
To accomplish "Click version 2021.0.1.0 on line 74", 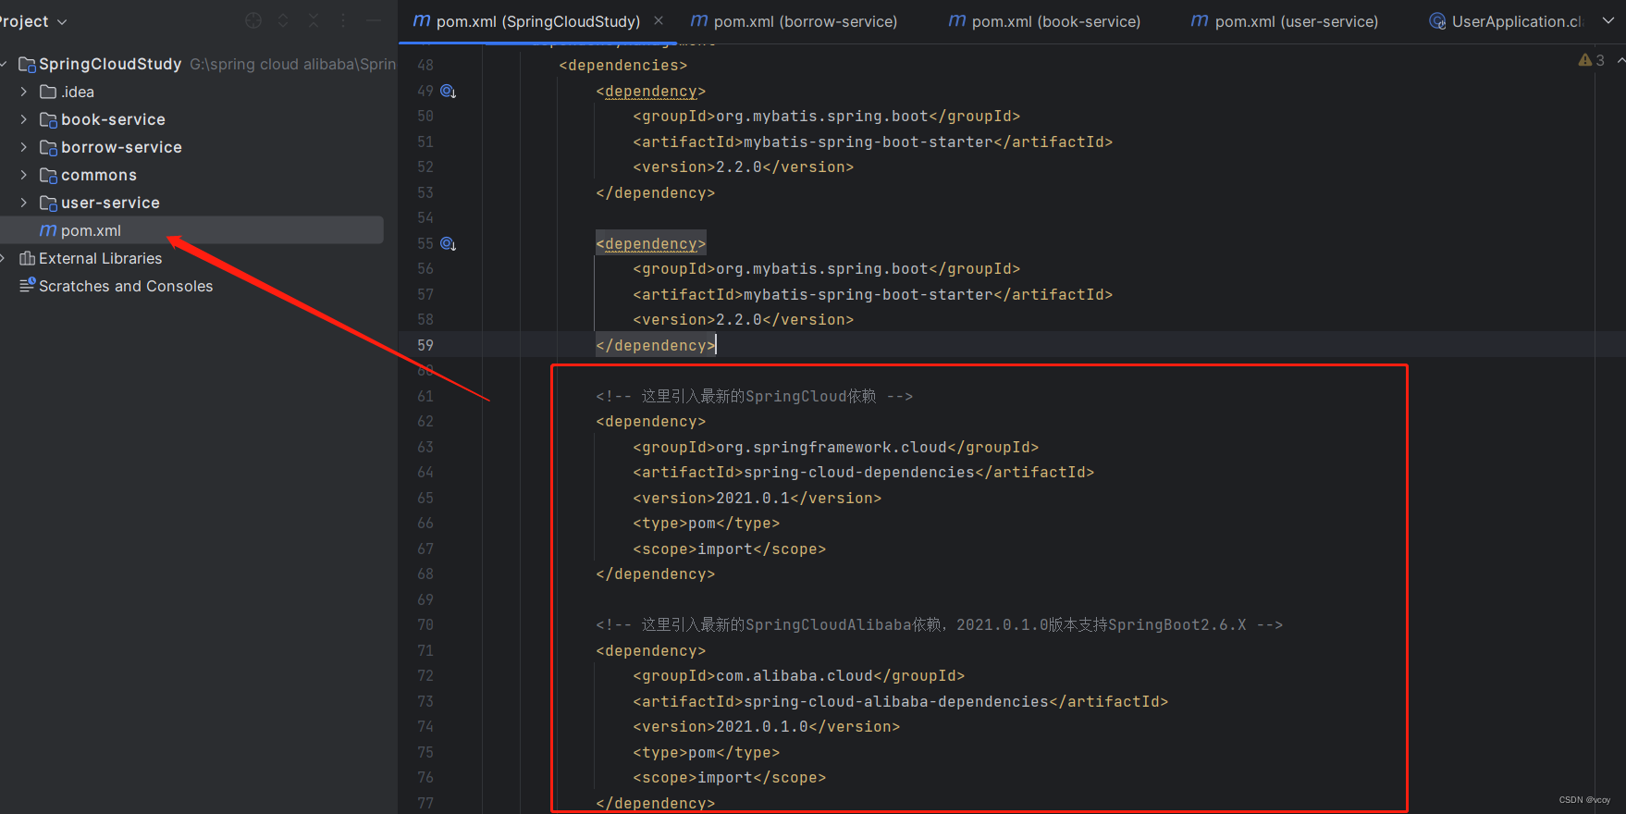I will 762,727.
